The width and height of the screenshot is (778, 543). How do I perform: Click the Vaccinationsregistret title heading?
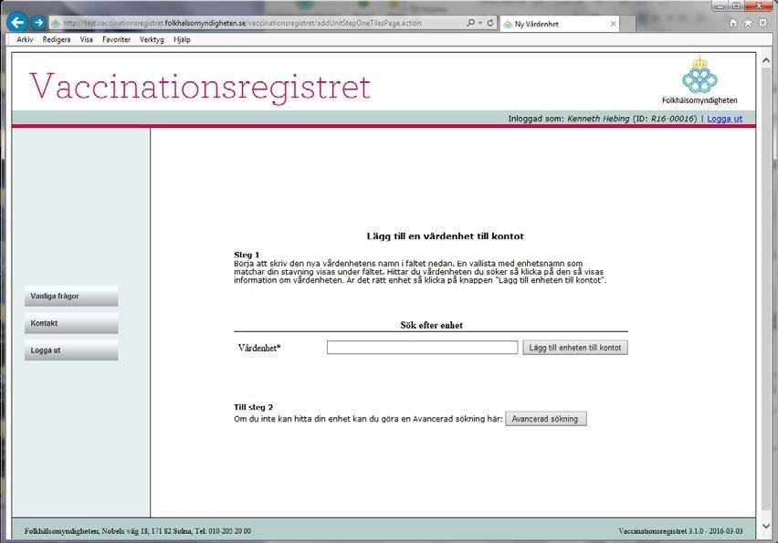200,87
